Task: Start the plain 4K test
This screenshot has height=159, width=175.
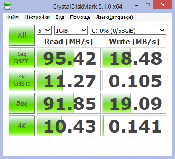Action: (22, 126)
